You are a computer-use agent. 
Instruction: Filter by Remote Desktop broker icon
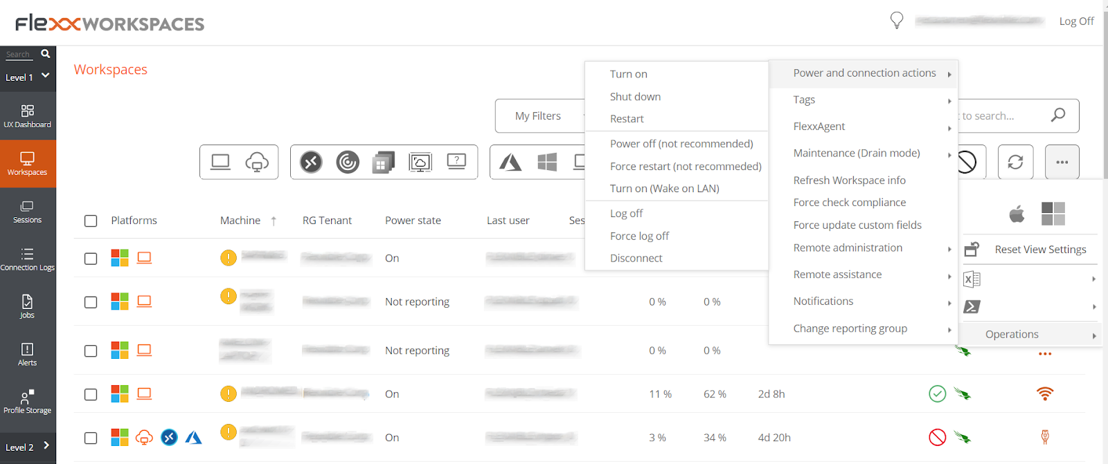point(311,162)
